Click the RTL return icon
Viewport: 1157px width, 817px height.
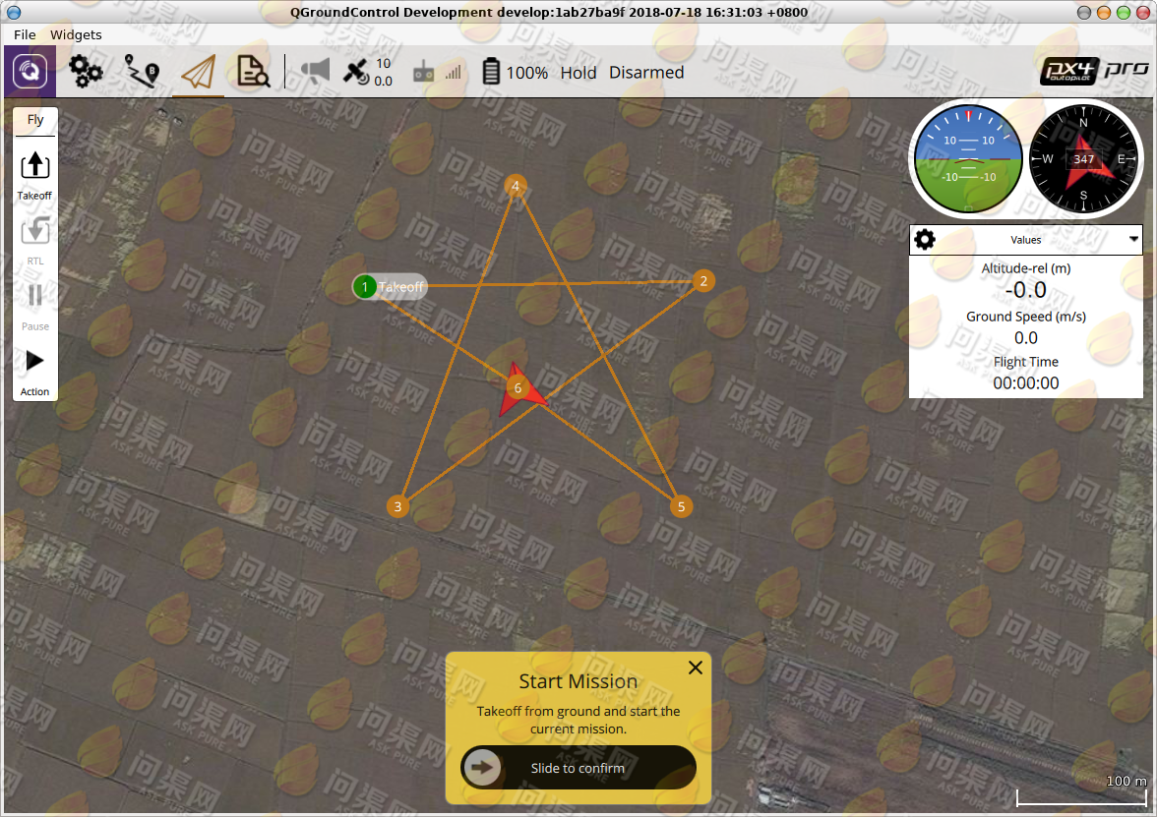pyautogui.click(x=34, y=230)
